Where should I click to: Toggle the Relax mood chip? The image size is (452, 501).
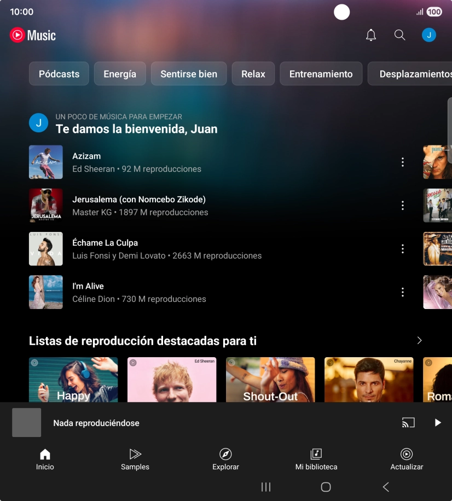[253, 74]
